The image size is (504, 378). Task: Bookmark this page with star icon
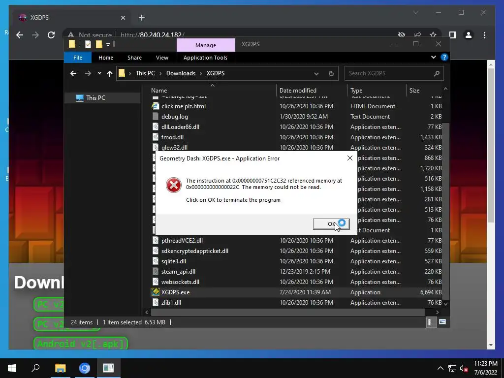(433, 35)
